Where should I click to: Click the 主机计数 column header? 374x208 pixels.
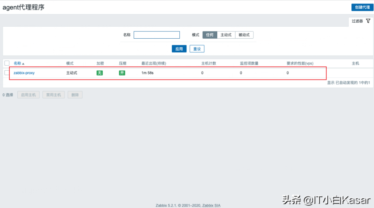[x=209, y=63]
